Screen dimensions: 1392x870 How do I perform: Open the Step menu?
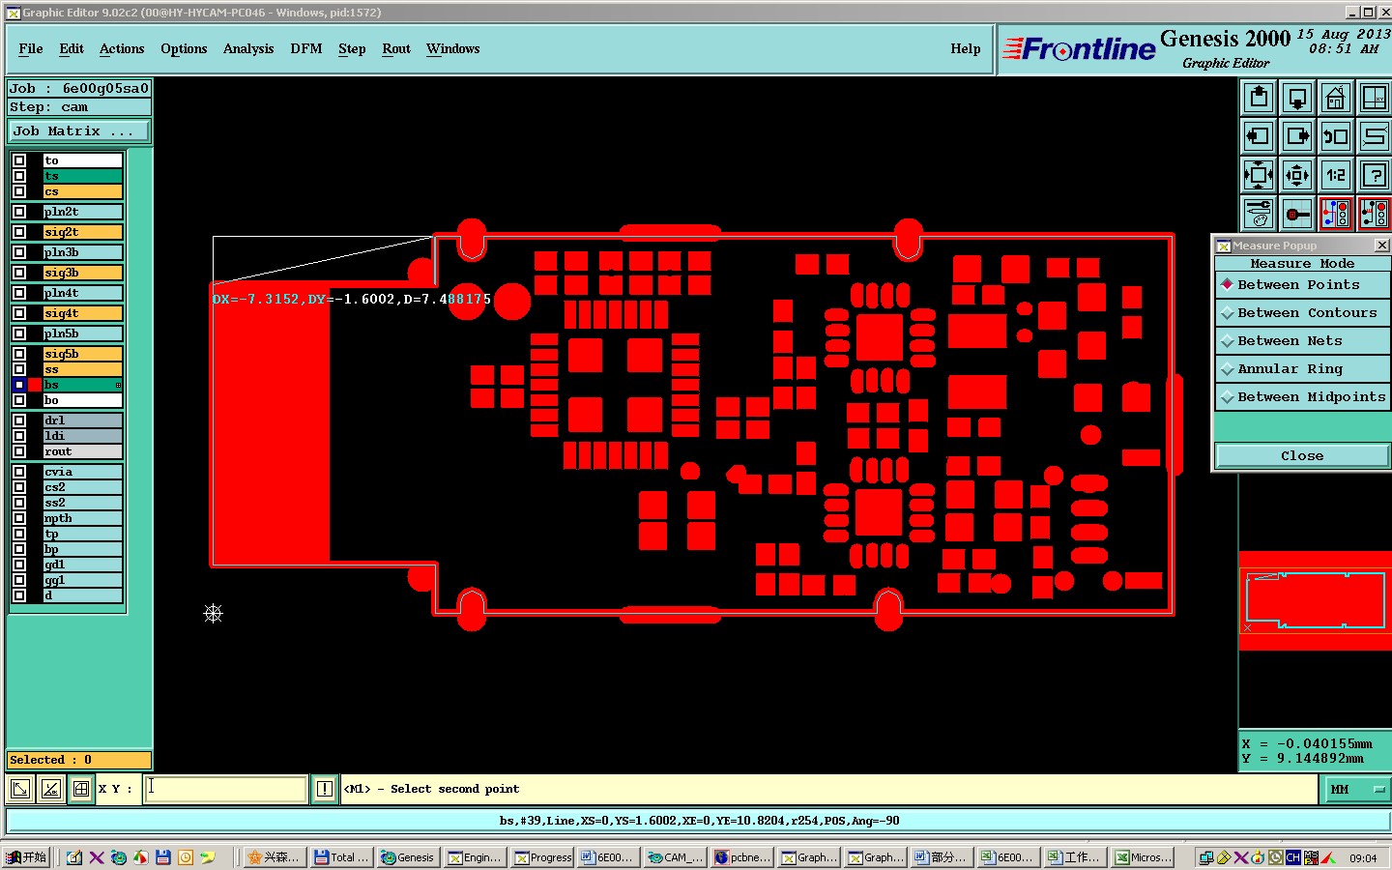point(352,48)
